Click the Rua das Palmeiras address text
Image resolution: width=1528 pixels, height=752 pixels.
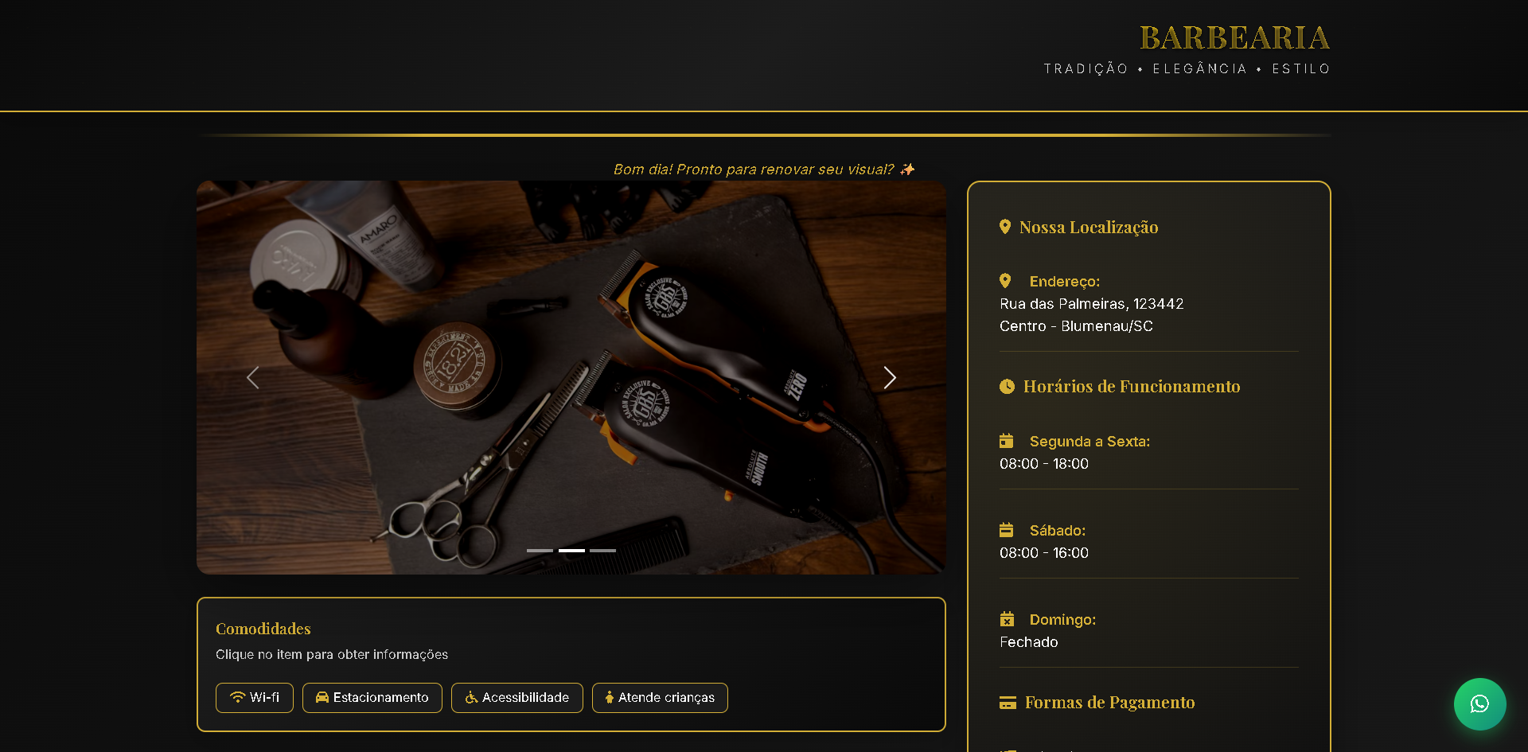(x=1091, y=304)
